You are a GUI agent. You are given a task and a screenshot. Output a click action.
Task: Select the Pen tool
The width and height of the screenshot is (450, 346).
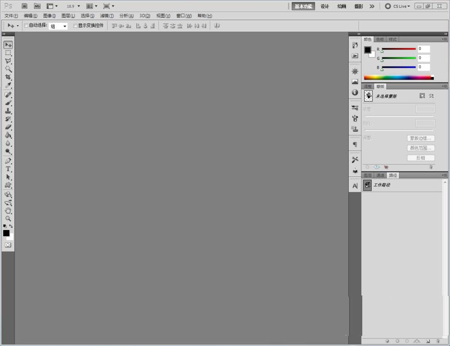(x=8, y=160)
